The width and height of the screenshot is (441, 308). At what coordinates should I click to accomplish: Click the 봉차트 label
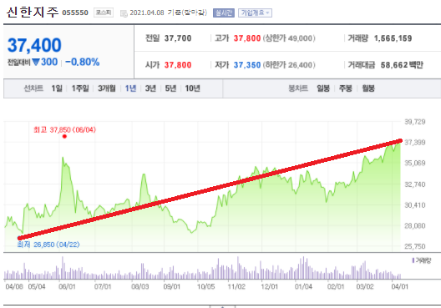coord(298,88)
